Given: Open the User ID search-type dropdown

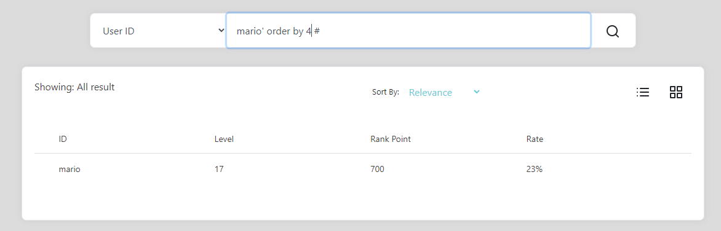Looking at the screenshot, I should 158,30.
